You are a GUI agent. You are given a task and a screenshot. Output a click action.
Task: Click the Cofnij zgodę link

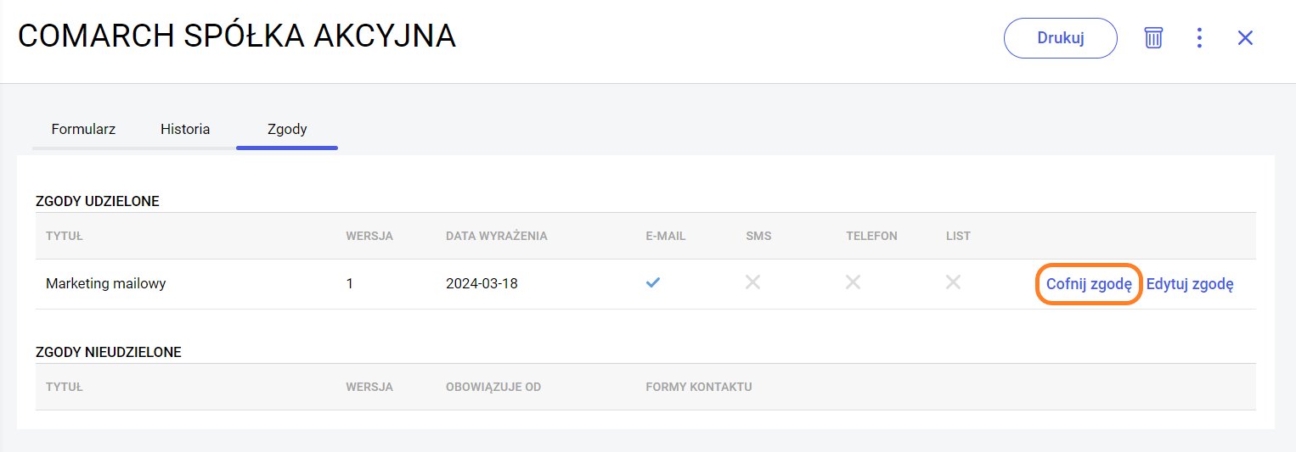(1089, 284)
